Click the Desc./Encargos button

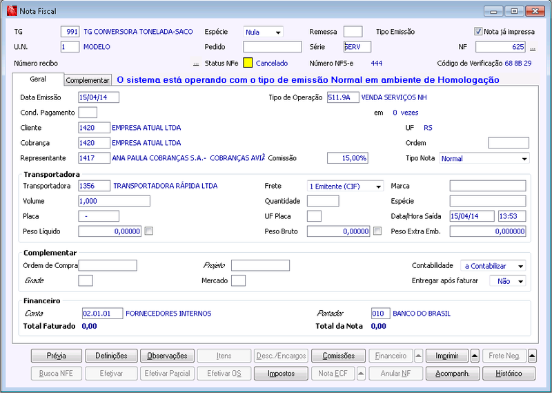pos(281,356)
